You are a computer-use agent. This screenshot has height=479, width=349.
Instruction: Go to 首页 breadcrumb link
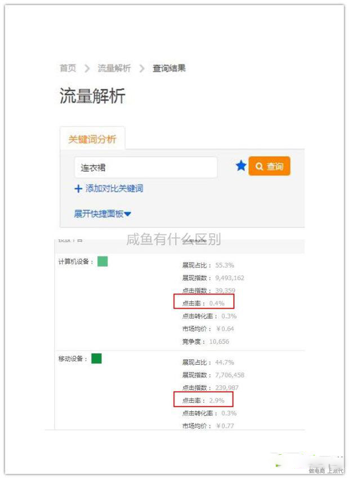click(68, 68)
